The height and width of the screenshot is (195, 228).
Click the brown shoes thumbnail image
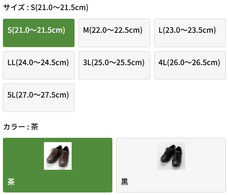58,156
